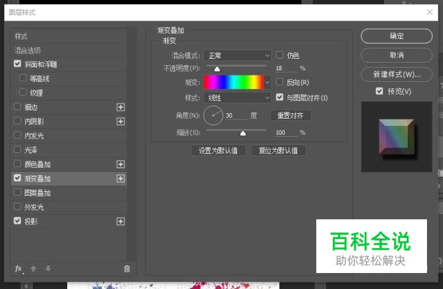Uncheck 与图层对齐(I) checkbox
Screen dimensions: 443x289
coord(279,97)
